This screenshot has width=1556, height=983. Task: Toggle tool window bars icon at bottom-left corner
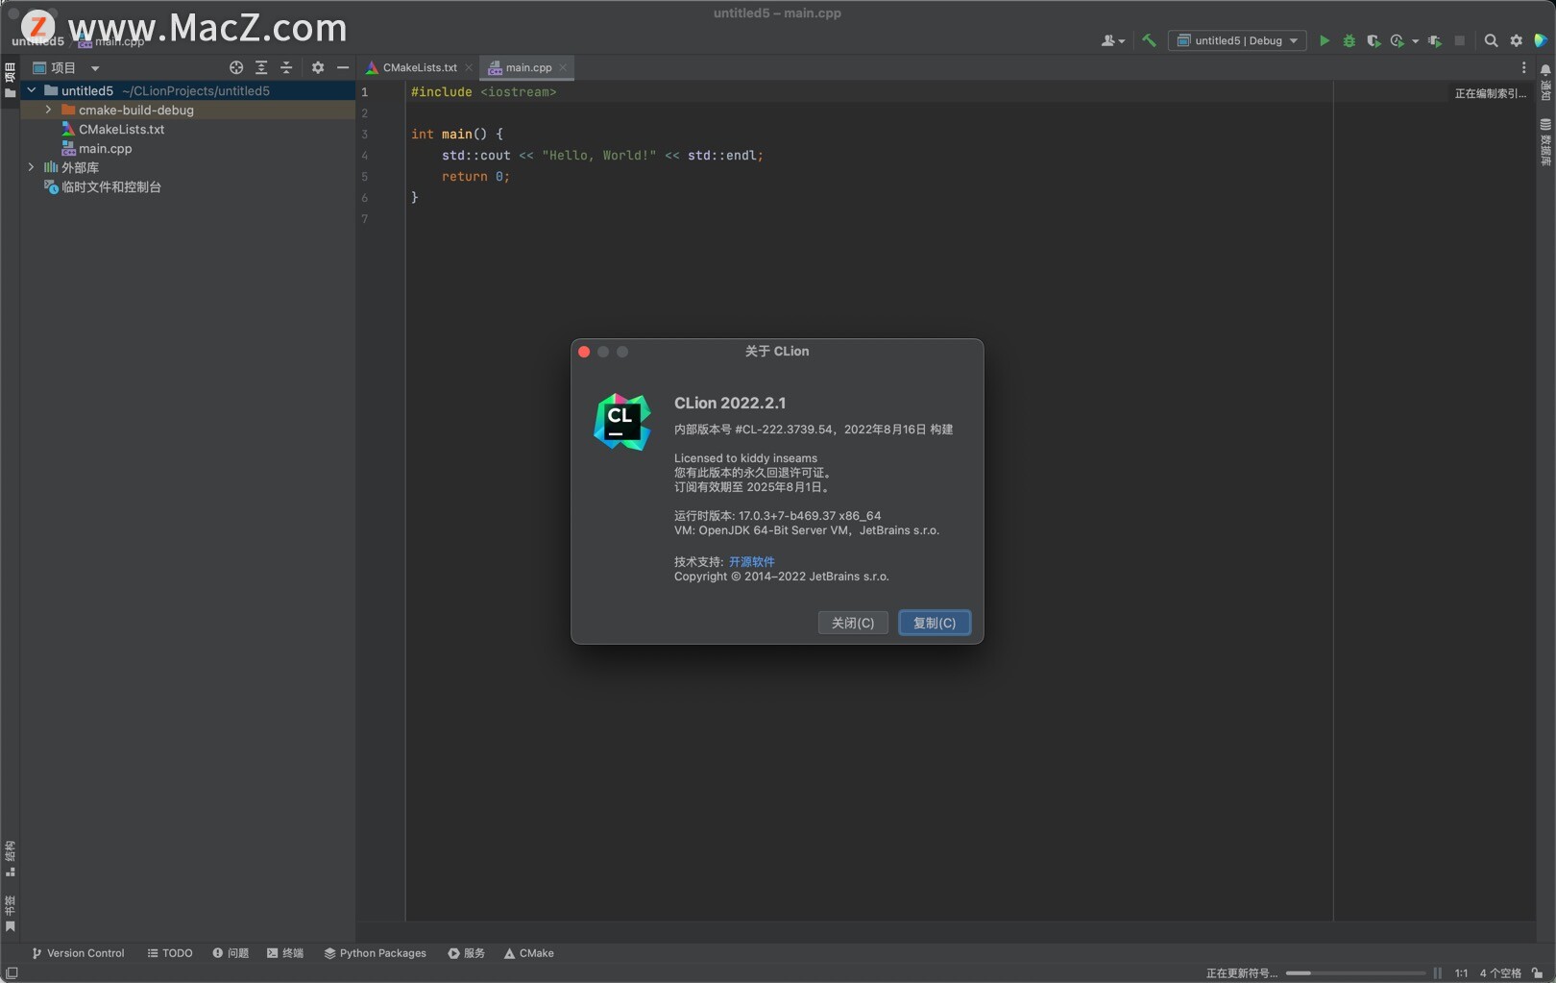click(x=12, y=973)
